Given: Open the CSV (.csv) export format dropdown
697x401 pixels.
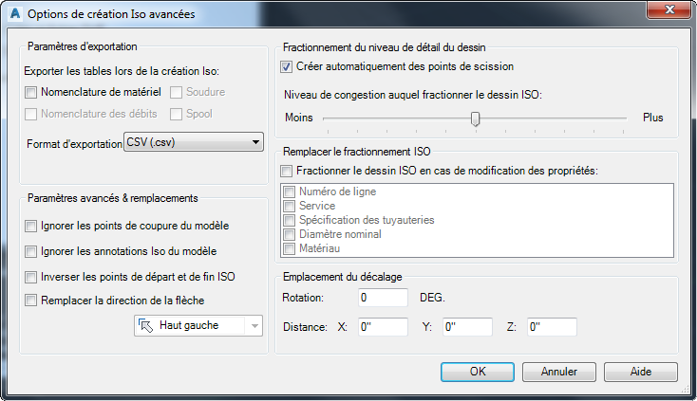Looking at the screenshot, I should click(194, 142).
